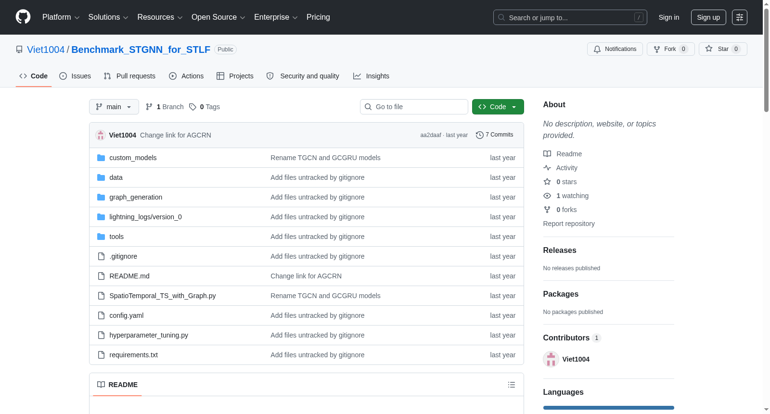This screenshot has height=414, width=770.
Task: Open the Notifications bell button
Action: (x=615, y=49)
